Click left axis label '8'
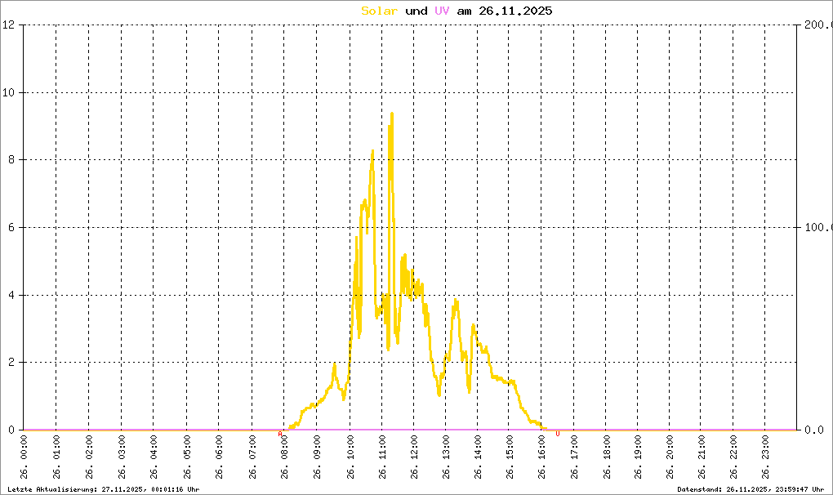The width and height of the screenshot is (833, 495). [11, 159]
